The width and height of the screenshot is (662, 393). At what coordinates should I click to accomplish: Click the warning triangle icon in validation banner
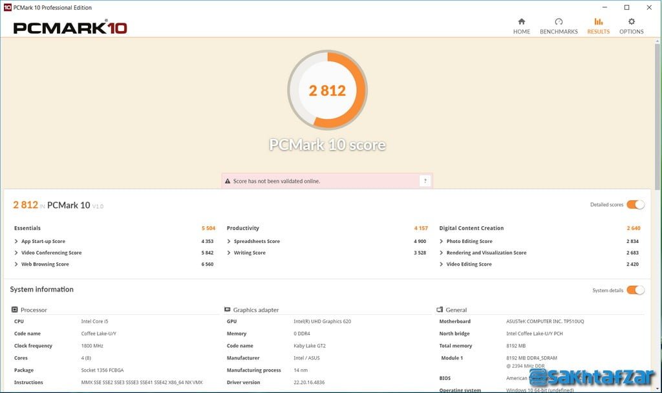(x=228, y=181)
